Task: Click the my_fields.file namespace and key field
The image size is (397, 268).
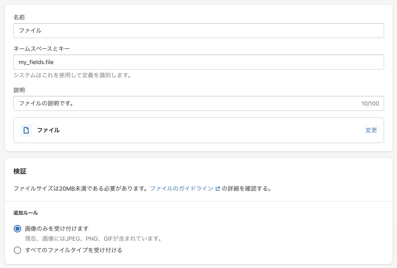Action: (198, 62)
